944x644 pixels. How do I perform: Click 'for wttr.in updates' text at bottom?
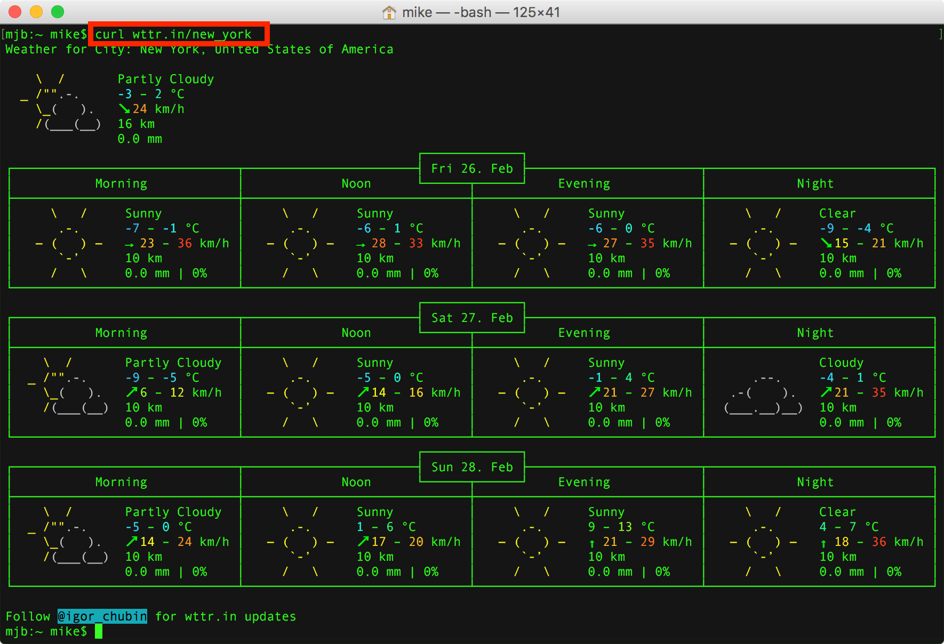[x=226, y=617]
